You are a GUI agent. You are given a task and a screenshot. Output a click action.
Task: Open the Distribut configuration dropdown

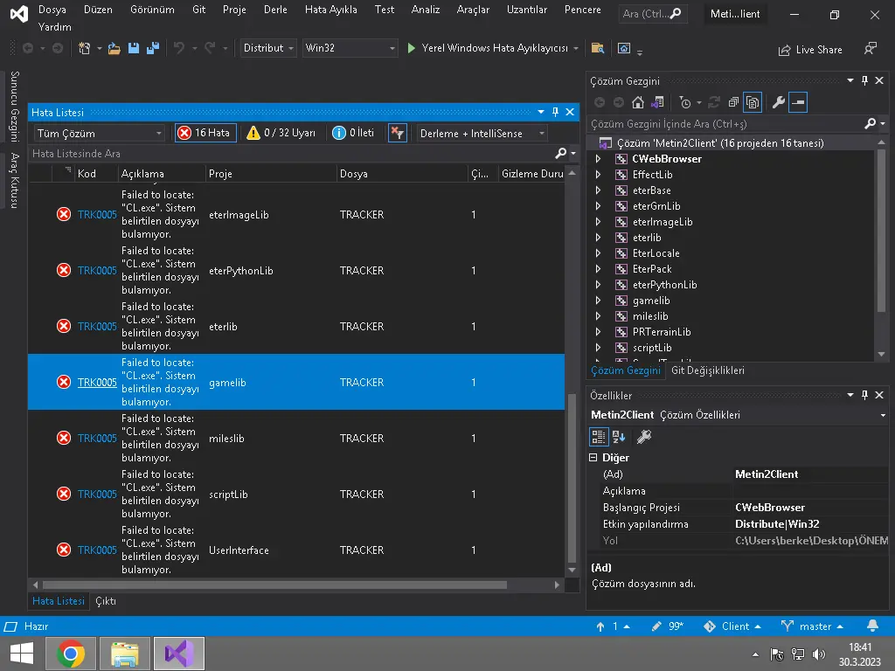(267, 49)
